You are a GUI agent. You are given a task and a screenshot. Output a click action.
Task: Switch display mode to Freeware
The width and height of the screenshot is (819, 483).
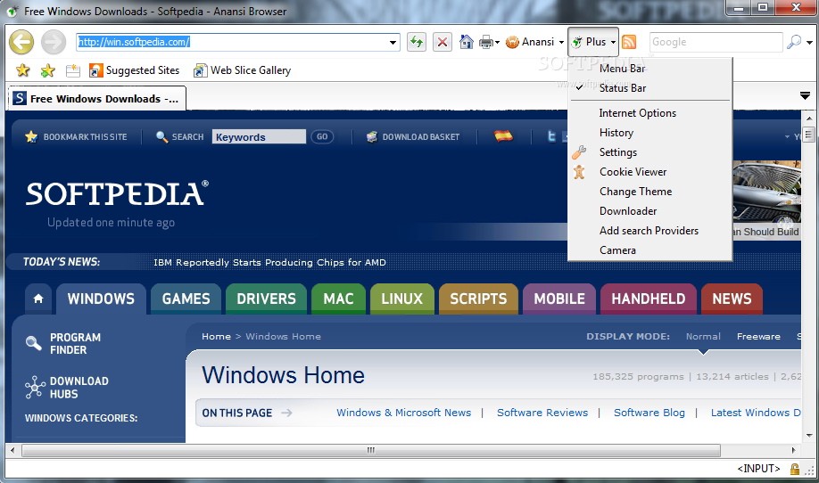[x=758, y=337]
